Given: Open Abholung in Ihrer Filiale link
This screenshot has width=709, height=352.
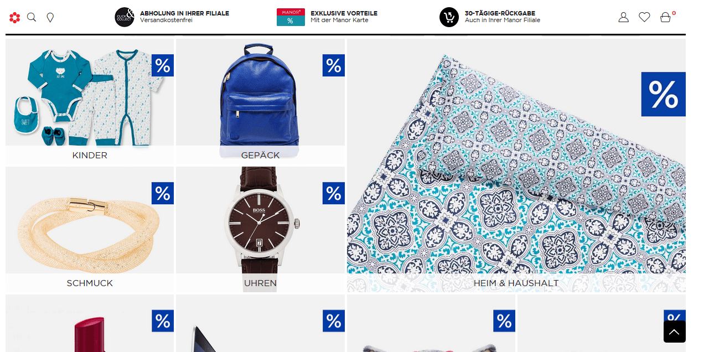Looking at the screenshot, I should pyautogui.click(x=184, y=17).
